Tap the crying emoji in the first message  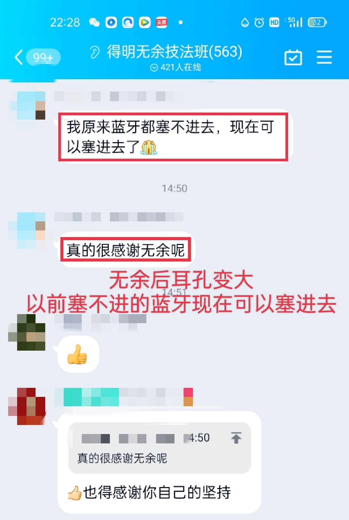[x=149, y=147]
